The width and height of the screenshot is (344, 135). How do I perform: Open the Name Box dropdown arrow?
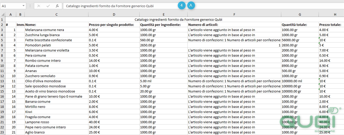(x=24, y=6)
